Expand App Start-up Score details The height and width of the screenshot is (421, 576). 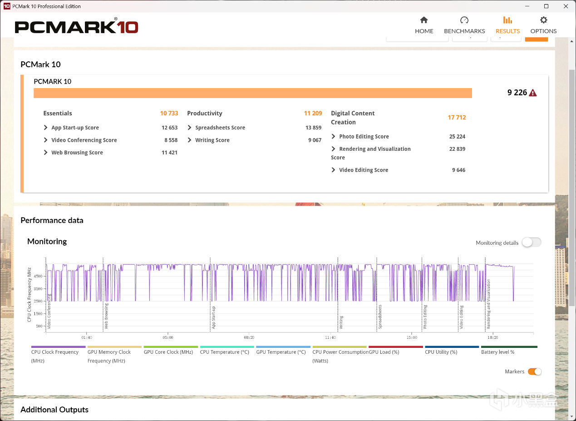(x=46, y=128)
